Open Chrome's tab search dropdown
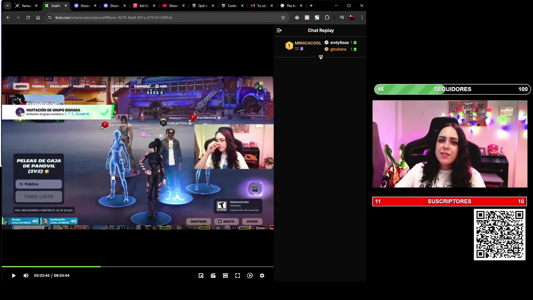 click(7, 6)
